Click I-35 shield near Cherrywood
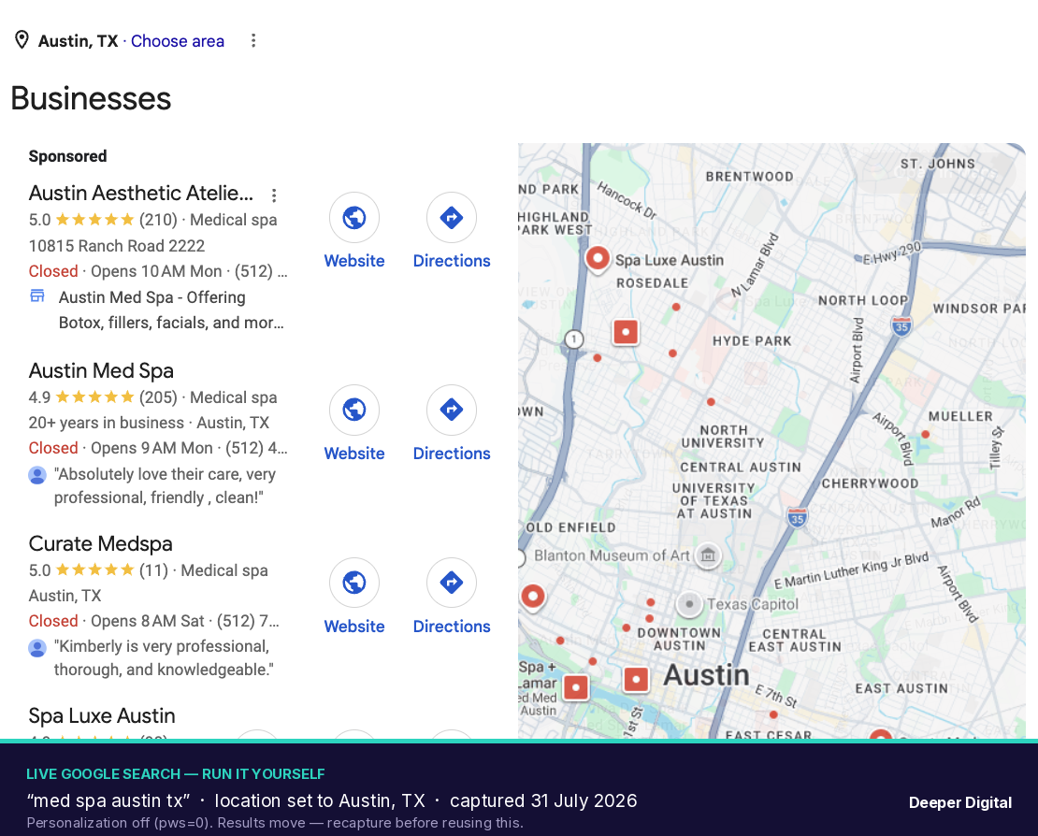Screen dimensions: 1038x836 point(798,518)
